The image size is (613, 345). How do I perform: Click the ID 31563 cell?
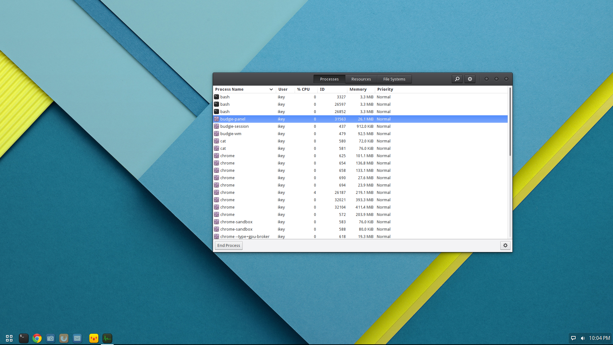(340, 119)
